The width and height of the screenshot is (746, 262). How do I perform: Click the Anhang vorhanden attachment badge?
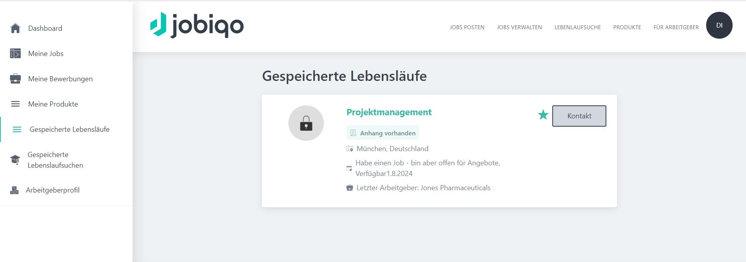(383, 133)
